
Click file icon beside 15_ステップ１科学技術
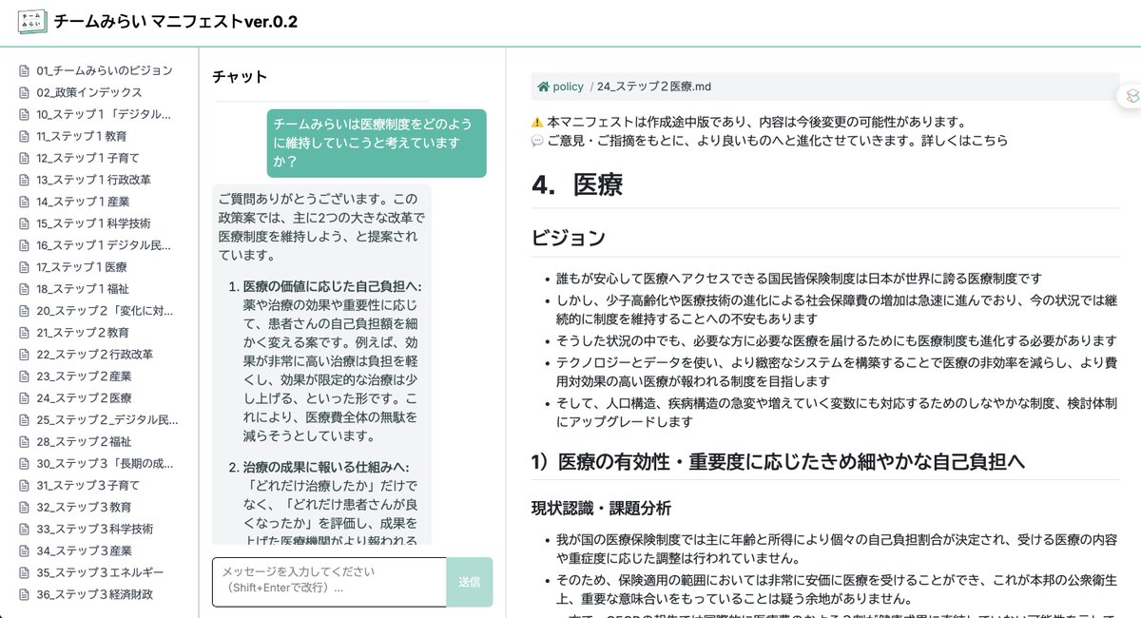click(25, 223)
